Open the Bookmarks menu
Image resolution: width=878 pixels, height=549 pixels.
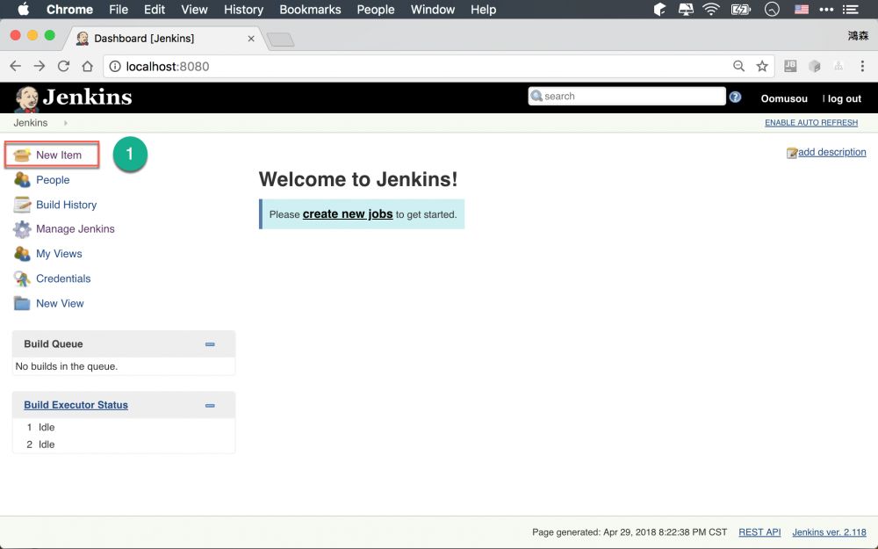(310, 10)
